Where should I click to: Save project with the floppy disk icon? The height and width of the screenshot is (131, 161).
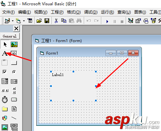click(x=47, y=21)
